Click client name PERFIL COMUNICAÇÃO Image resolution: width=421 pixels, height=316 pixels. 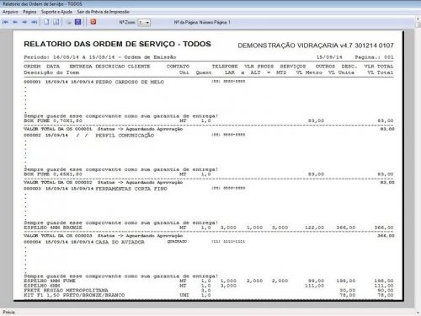[125, 136]
